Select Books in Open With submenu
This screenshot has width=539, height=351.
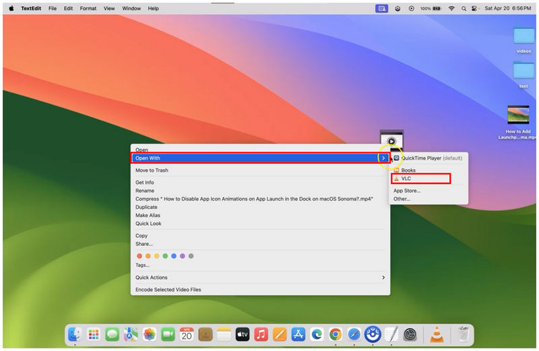tap(429, 170)
